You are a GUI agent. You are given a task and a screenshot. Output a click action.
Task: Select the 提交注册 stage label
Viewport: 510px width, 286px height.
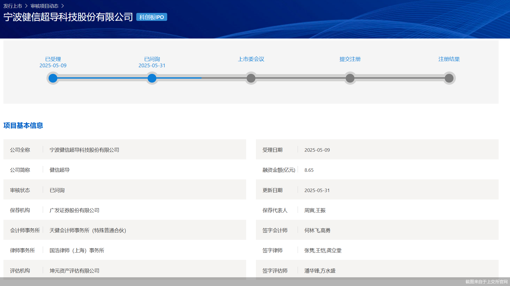click(x=350, y=59)
